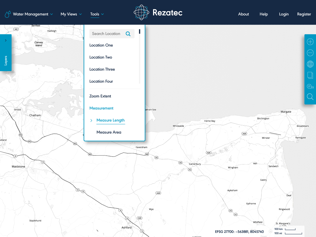The width and height of the screenshot is (316, 237).
Task: Click the water droplet icon
Action: tap(7, 14)
